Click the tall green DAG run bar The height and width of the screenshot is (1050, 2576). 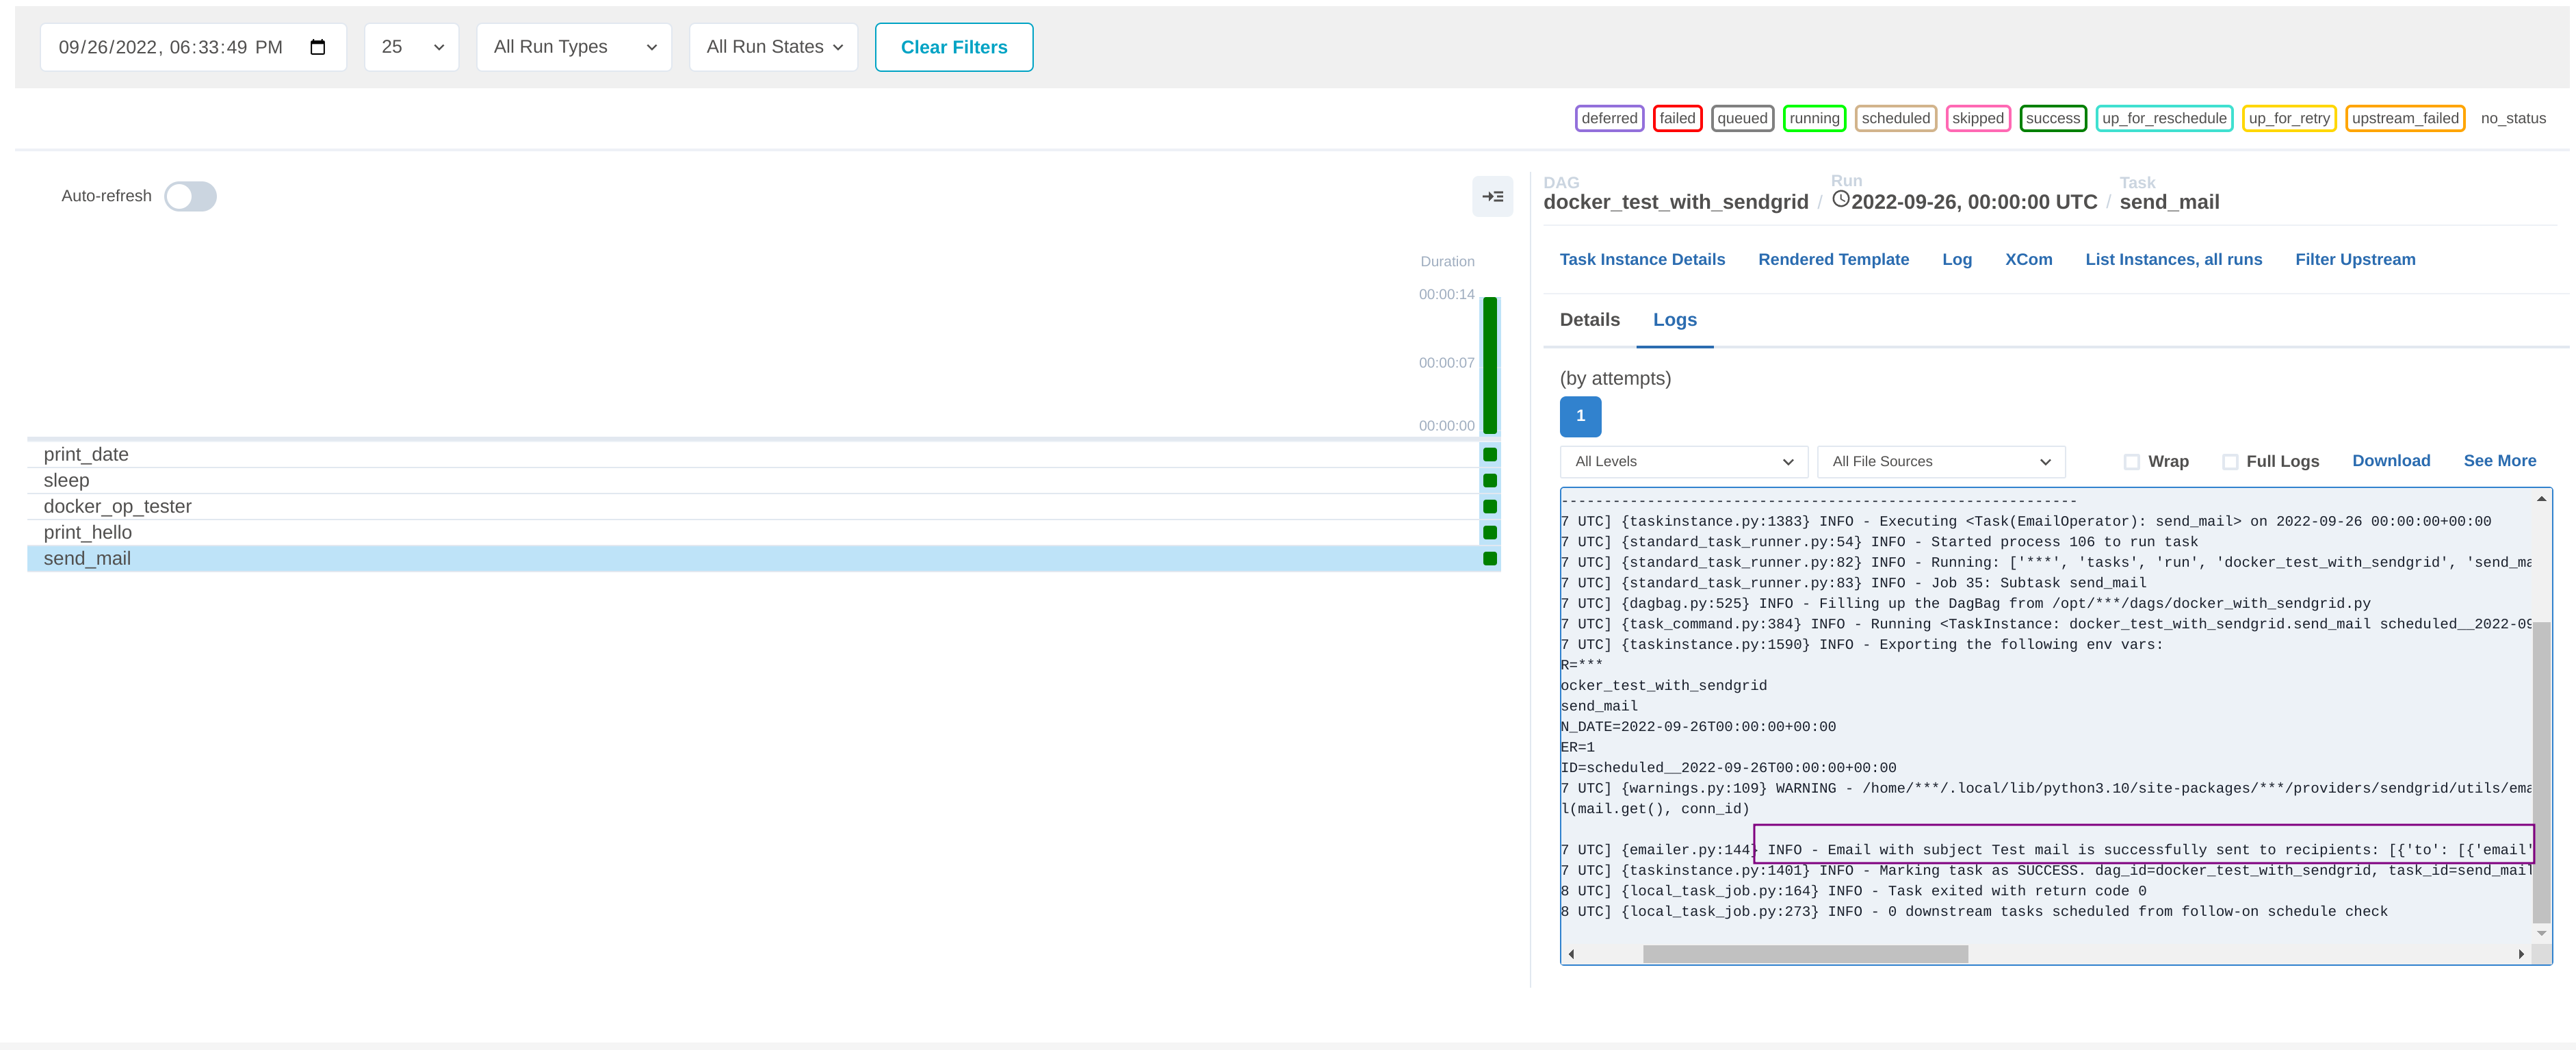[x=1489, y=365]
